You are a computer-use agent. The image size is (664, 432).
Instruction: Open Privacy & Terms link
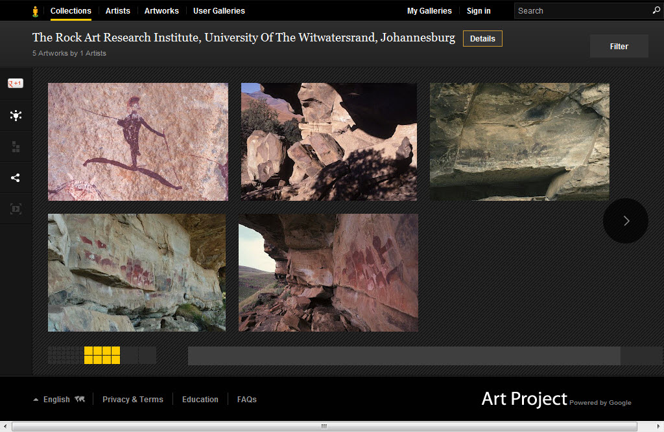[x=132, y=400]
